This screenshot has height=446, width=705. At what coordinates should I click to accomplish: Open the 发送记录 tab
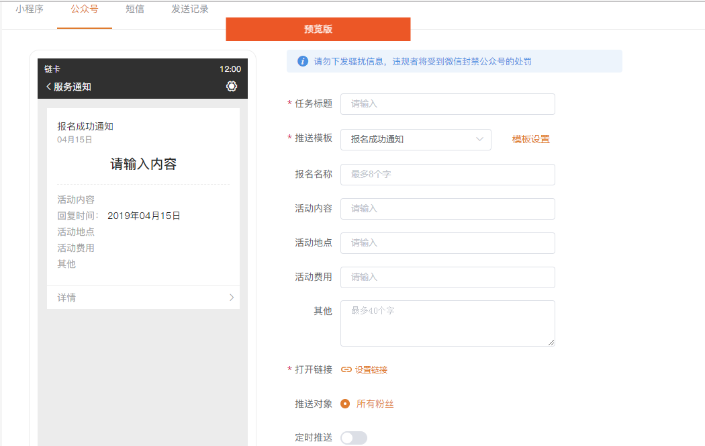pyautogui.click(x=190, y=9)
